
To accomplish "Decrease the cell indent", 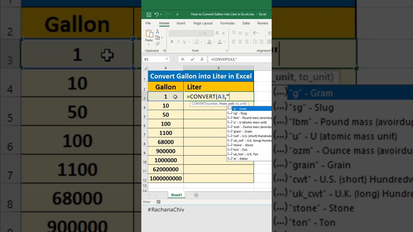I will (x=255, y=42).
